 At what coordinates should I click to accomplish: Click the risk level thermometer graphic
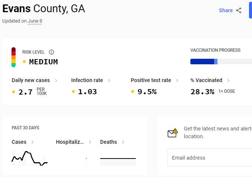(13, 57)
